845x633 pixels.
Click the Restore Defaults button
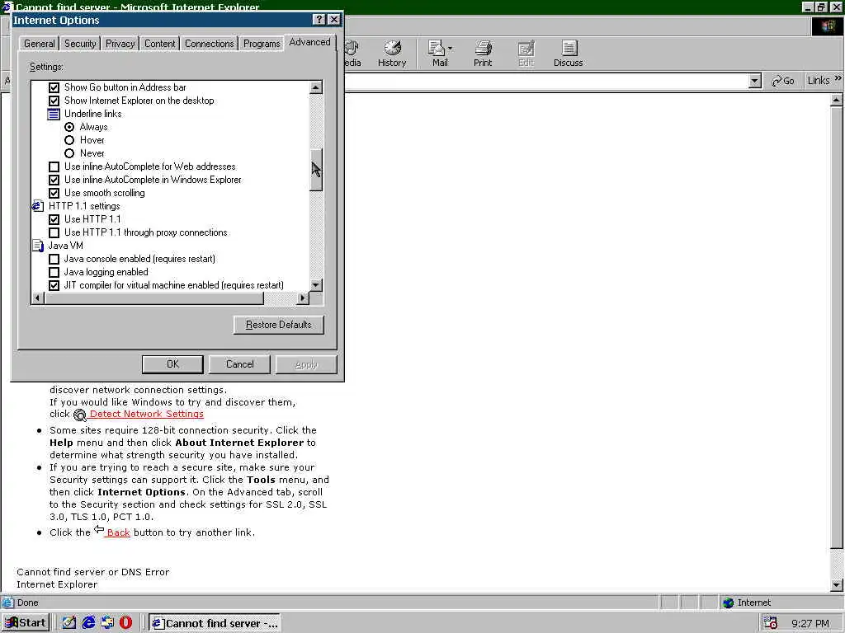point(279,325)
